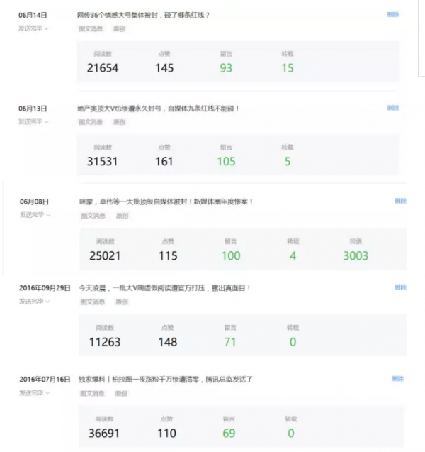The height and width of the screenshot is (452, 425).
Task: Open the 咪蒙，卓伟 article title
Action: point(166,202)
